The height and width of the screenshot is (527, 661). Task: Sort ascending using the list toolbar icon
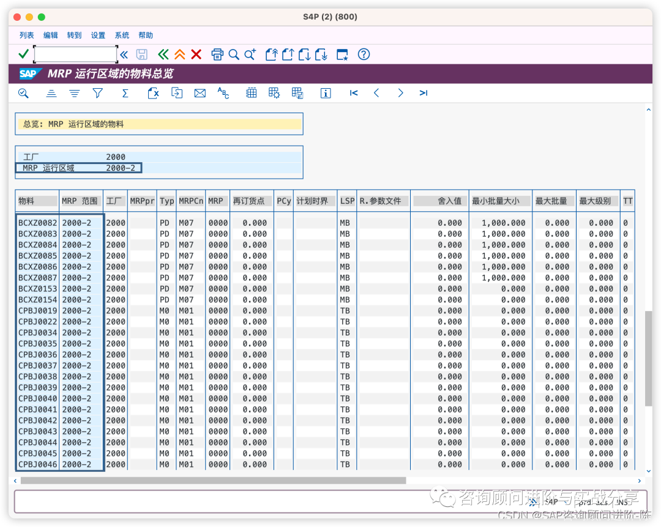click(x=51, y=93)
